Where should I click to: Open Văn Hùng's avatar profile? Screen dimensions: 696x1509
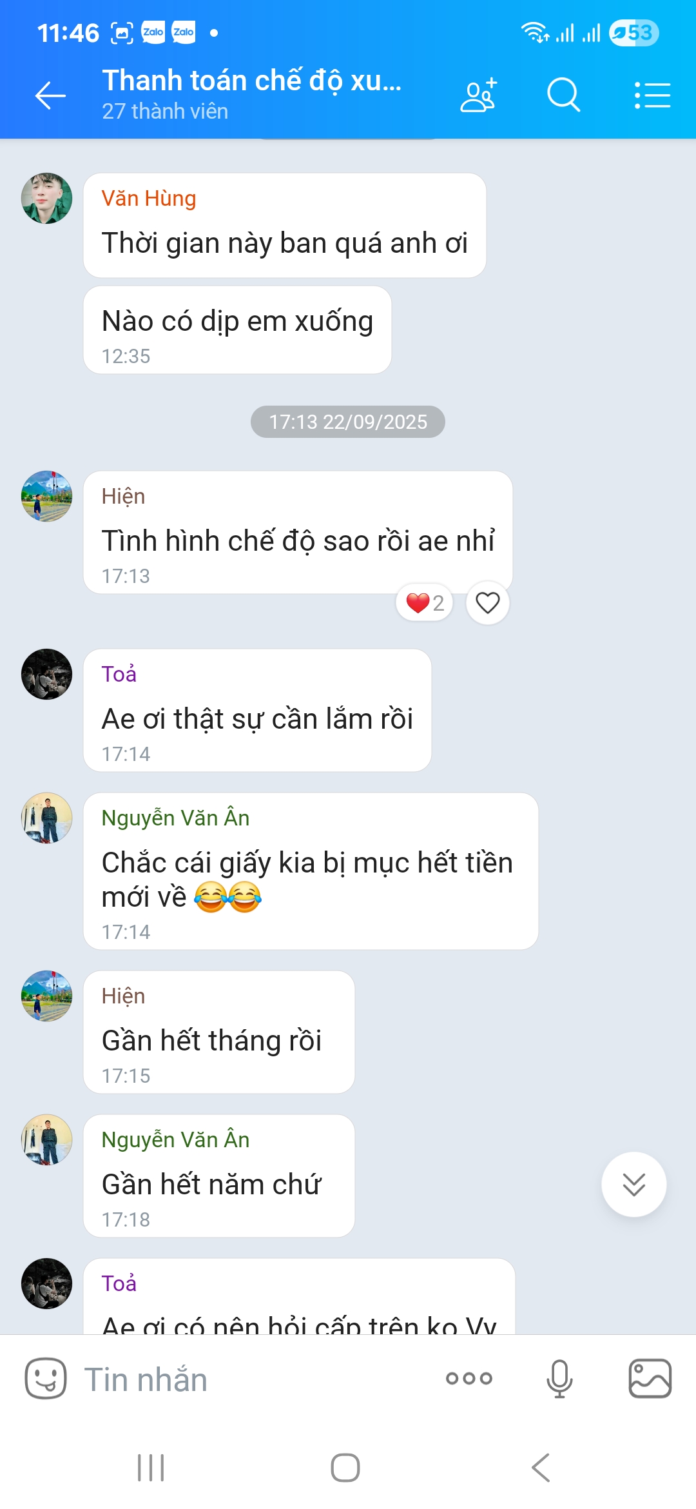pyautogui.click(x=47, y=198)
